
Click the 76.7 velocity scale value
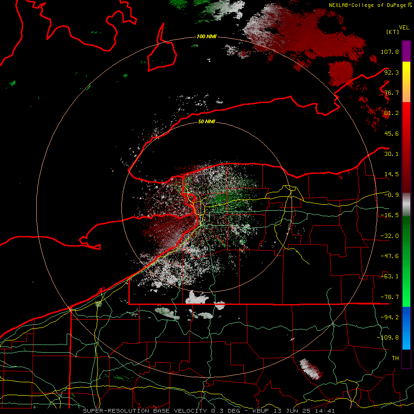(x=391, y=92)
